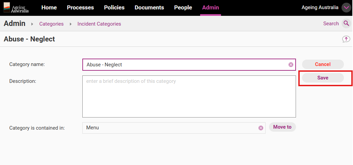Expand the Ageing Australia account menu
The width and height of the screenshot is (353, 165).
pyautogui.click(x=346, y=7)
